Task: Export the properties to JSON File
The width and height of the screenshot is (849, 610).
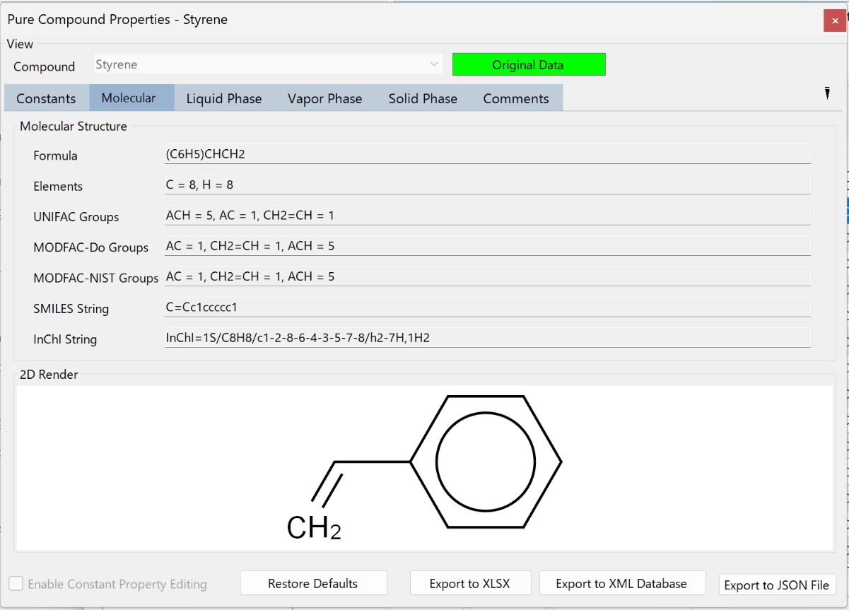Action: tap(777, 585)
